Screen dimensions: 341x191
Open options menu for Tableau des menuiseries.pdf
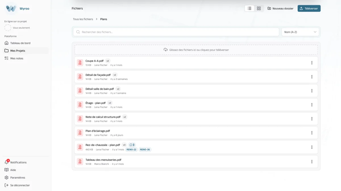pyautogui.click(x=312, y=162)
